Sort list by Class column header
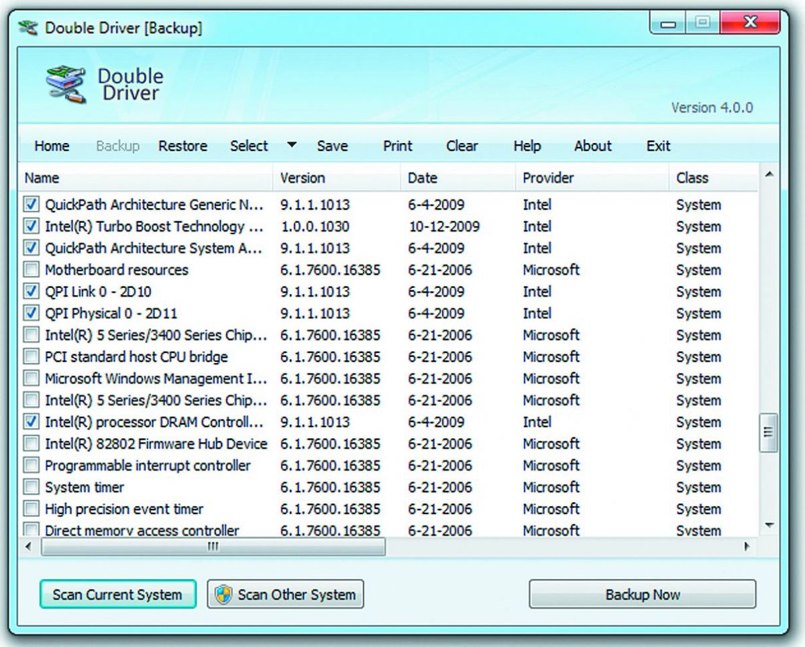The width and height of the screenshot is (805, 647). pos(714,178)
